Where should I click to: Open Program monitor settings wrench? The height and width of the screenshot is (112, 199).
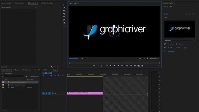[148, 58]
